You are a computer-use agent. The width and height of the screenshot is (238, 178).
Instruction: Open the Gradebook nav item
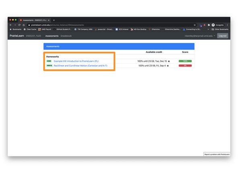[66, 36]
